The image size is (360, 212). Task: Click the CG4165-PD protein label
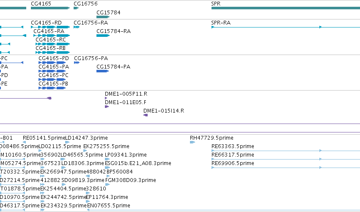tap(54, 58)
